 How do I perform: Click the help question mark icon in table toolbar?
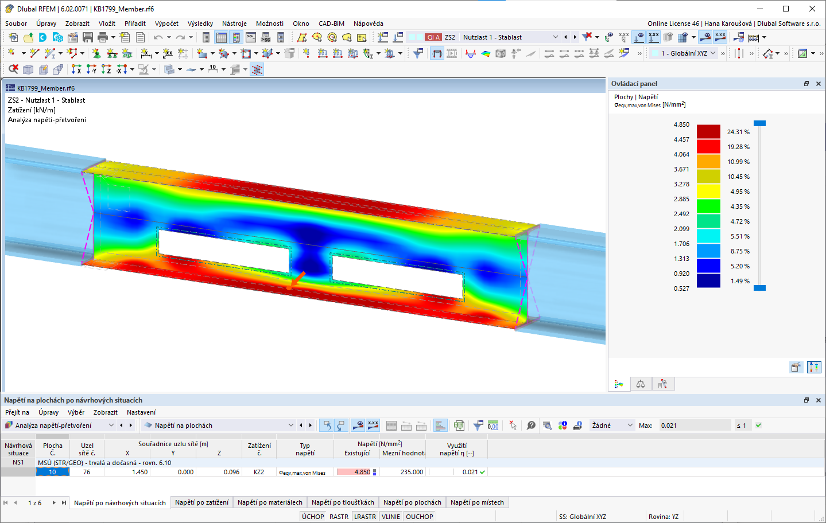[531, 426]
